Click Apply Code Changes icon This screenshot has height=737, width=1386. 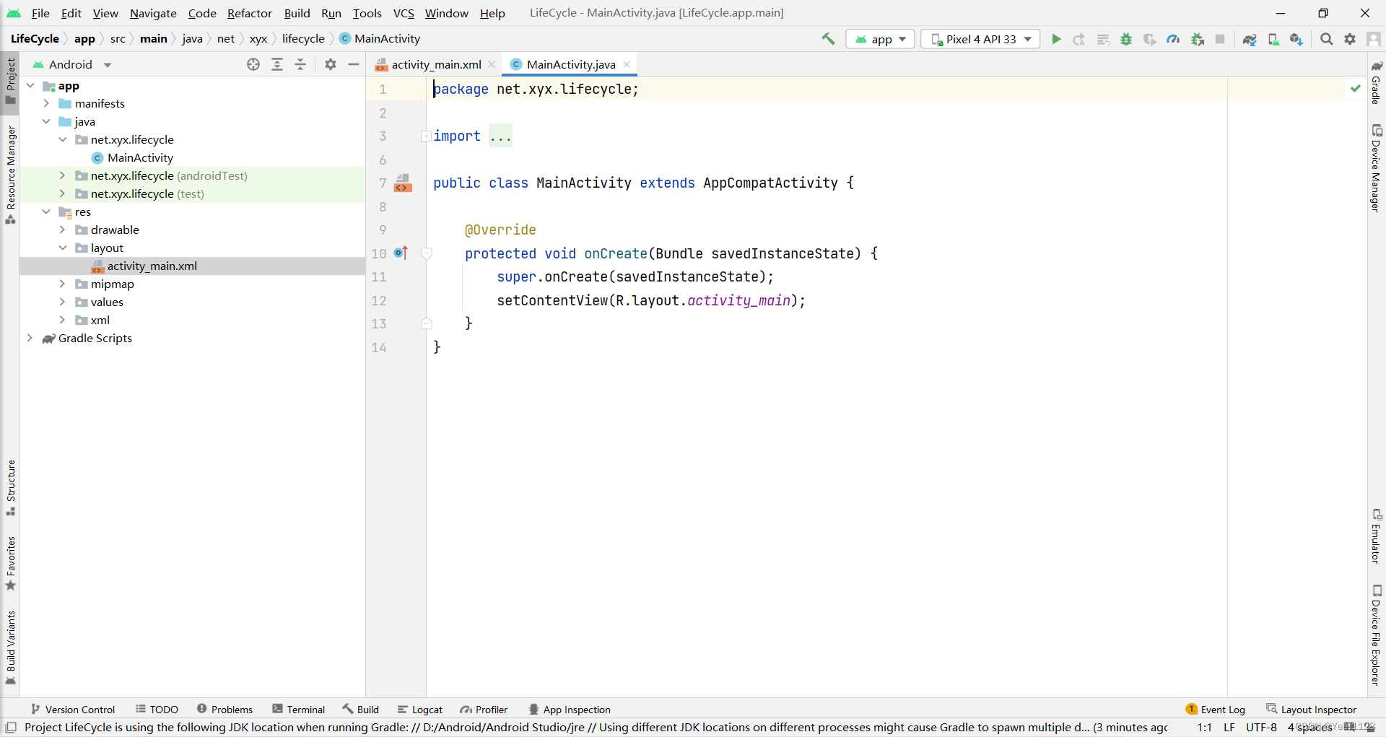pos(1103,39)
